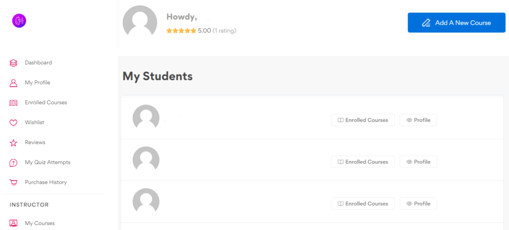The height and width of the screenshot is (230, 509).
Task: Click the My Profile person icon
Action: (13, 83)
